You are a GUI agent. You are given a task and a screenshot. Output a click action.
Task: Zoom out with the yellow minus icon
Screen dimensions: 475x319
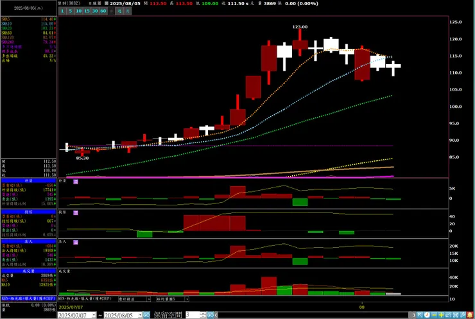(x=434, y=315)
